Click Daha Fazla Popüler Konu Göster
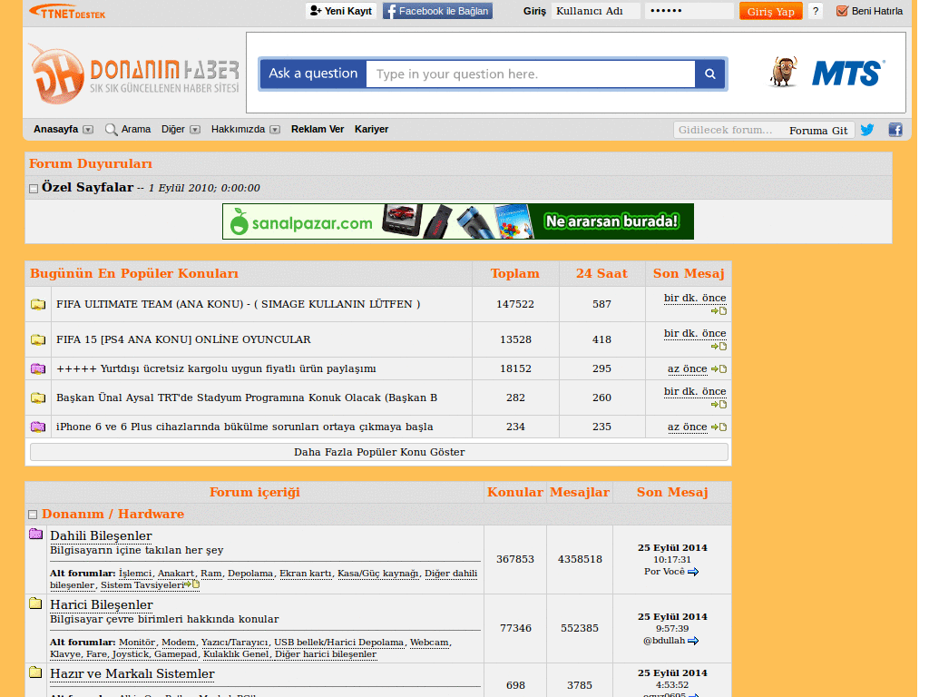 pyautogui.click(x=379, y=452)
